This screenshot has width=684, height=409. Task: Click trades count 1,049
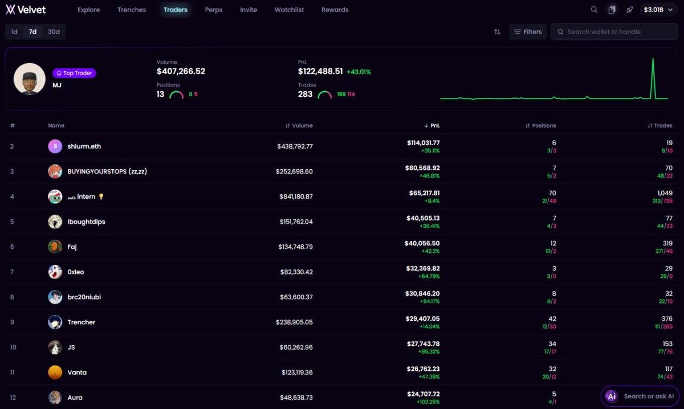(663, 193)
